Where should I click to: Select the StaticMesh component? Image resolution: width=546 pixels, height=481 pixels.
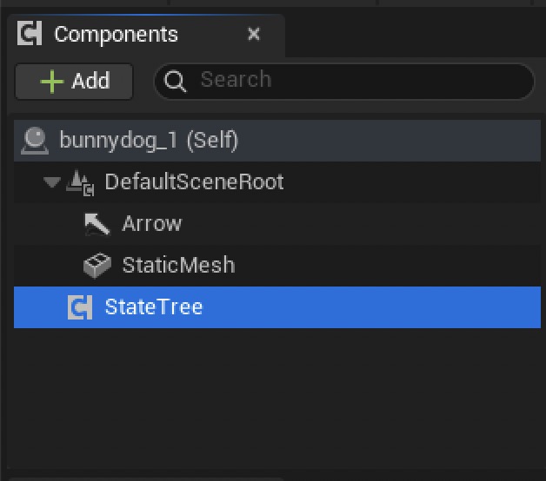tap(178, 265)
